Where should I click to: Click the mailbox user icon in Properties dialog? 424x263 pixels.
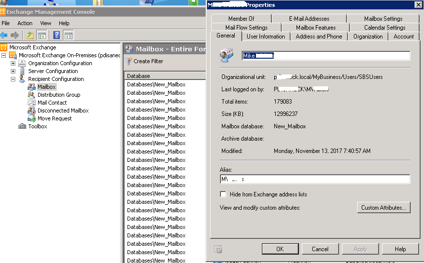tap(226, 55)
